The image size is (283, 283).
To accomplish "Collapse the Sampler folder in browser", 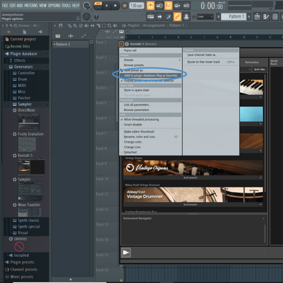I will coord(25,104).
